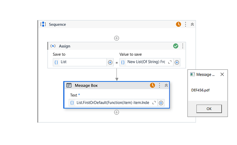Screen dimensions: 237x145
Task: Click the Sequence activity icon
Action: click(43, 24)
